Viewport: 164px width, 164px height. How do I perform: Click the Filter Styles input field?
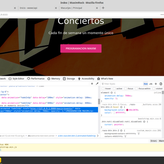(122, 84)
